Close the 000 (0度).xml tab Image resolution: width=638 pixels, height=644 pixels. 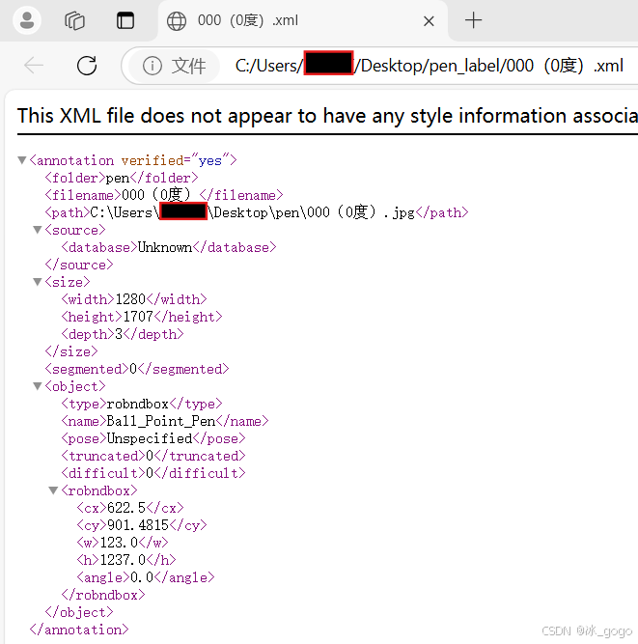(x=429, y=21)
